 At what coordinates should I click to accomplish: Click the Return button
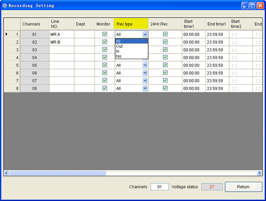point(243,187)
